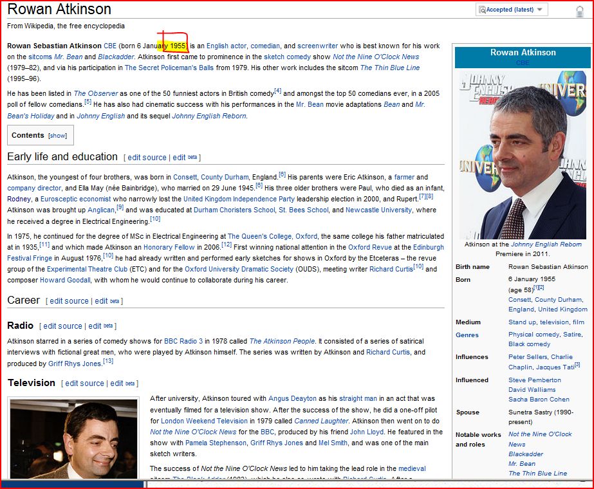Click the Mr. Bean thumbnail in Television section
Screen dimensions: 594x489
(73, 439)
